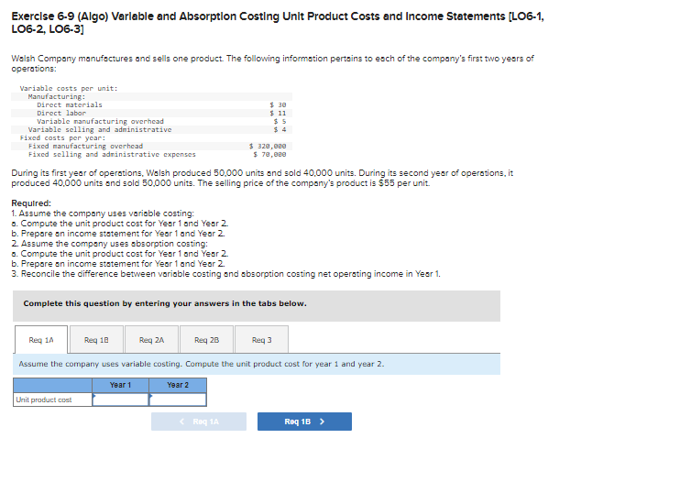Image resolution: width=691 pixels, height=493 pixels.
Task: Click the Variable selling and administrative line
Action: (x=151, y=129)
